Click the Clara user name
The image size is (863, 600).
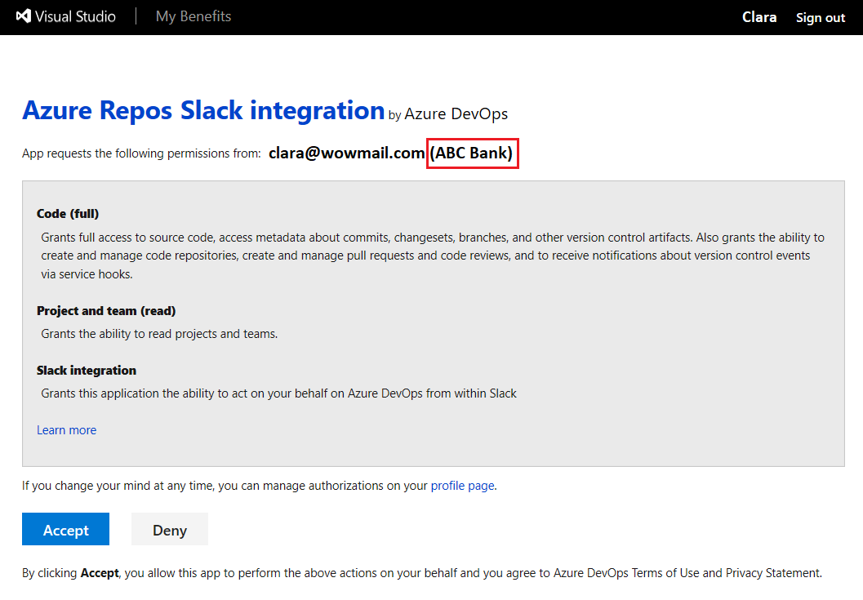[x=759, y=17]
